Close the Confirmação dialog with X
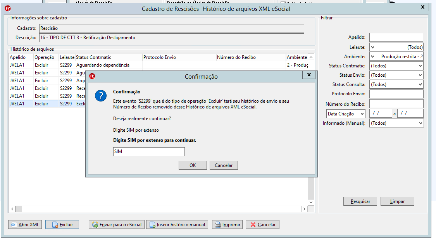The height and width of the screenshot is (239, 436). point(308,75)
